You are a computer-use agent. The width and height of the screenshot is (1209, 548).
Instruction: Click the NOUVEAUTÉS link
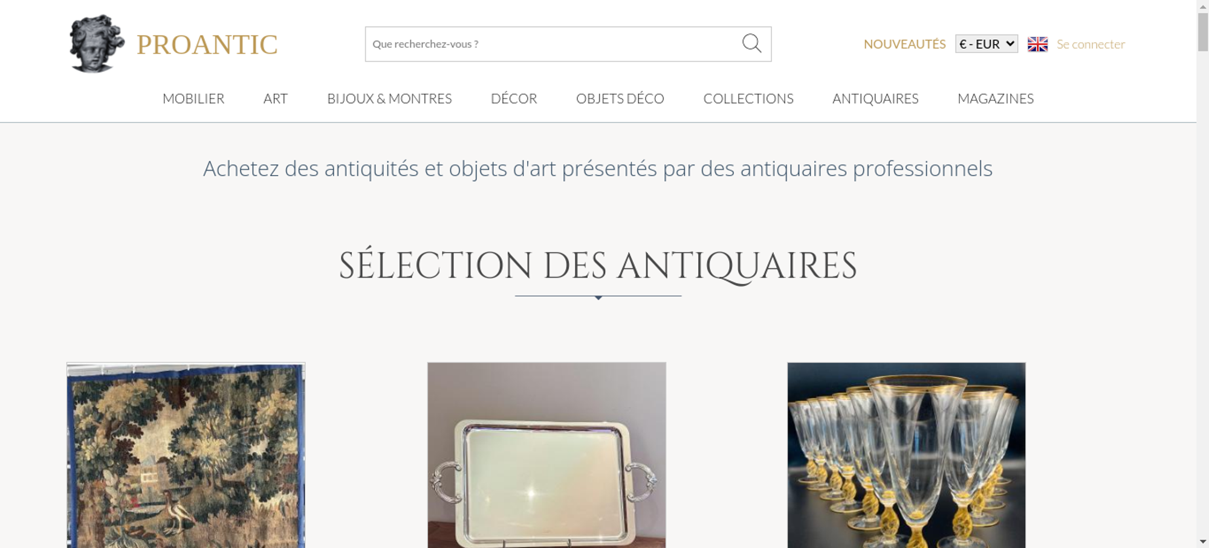click(904, 44)
